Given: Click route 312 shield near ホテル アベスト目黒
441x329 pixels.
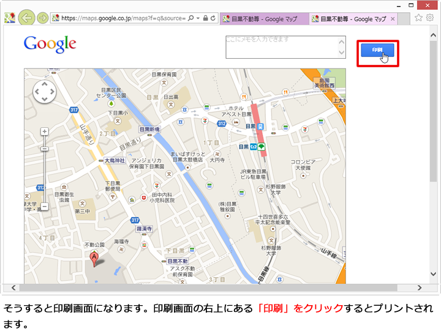Looking at the screenshot, I should pos(222,124).
